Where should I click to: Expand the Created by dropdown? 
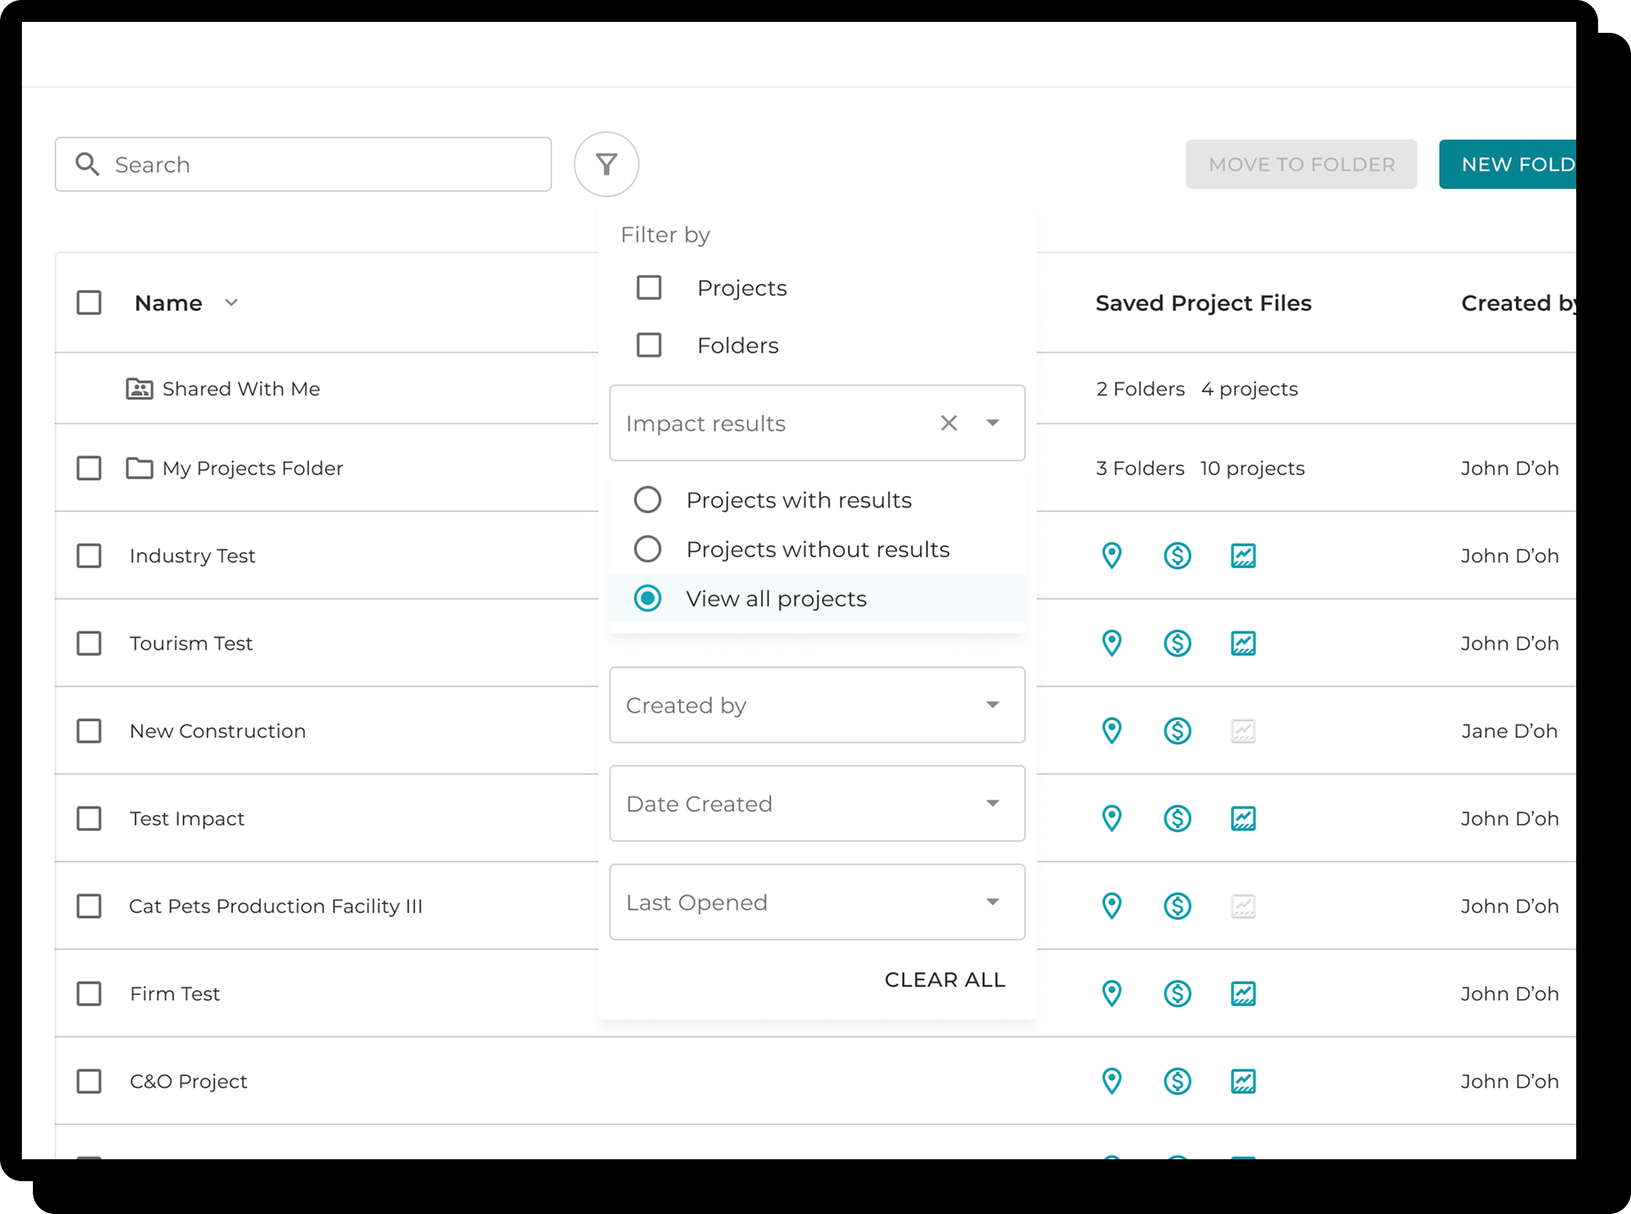click(816, 705)
